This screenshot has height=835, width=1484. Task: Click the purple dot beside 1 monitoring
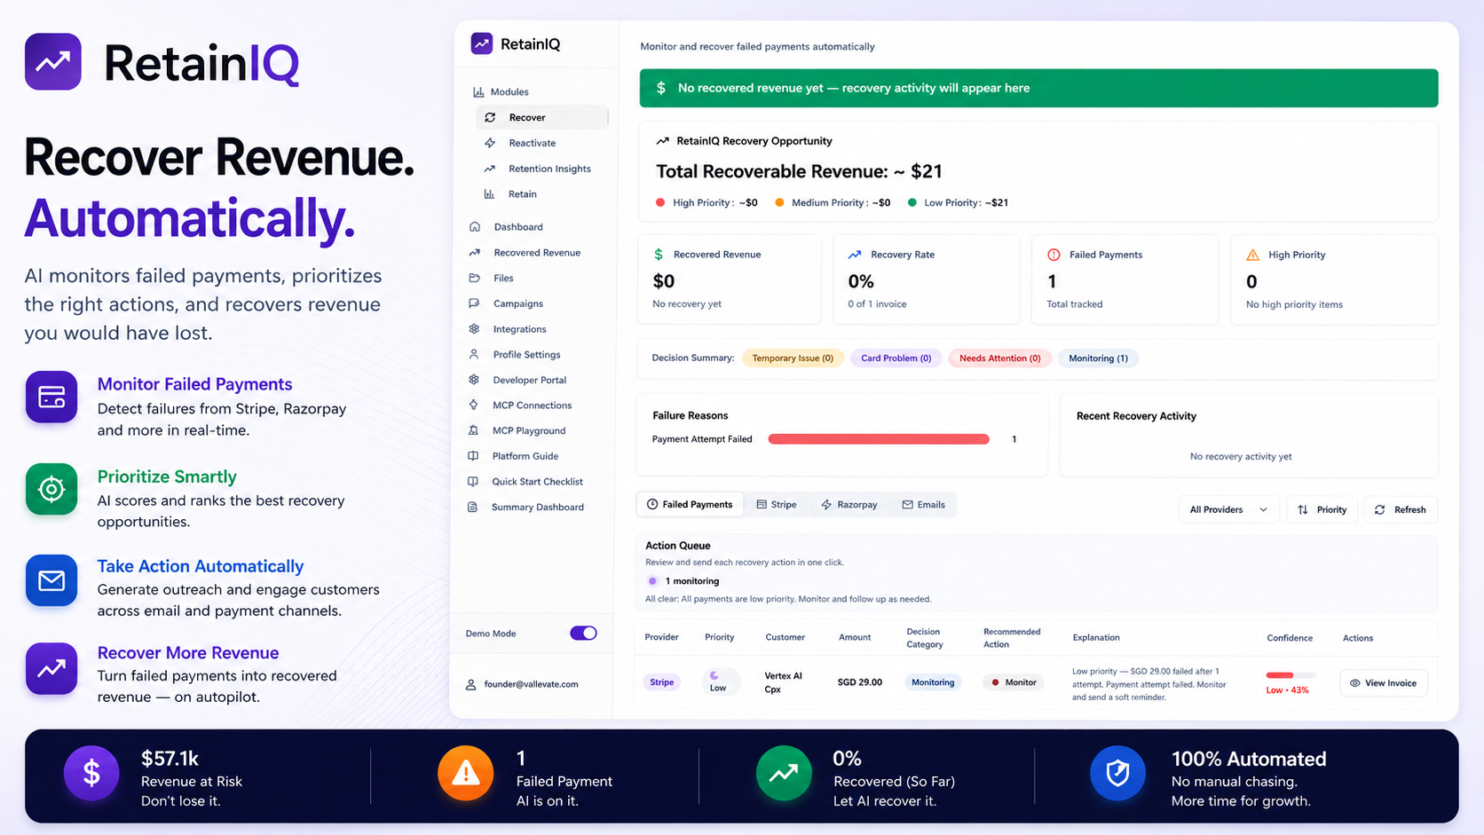pos(652,581)
